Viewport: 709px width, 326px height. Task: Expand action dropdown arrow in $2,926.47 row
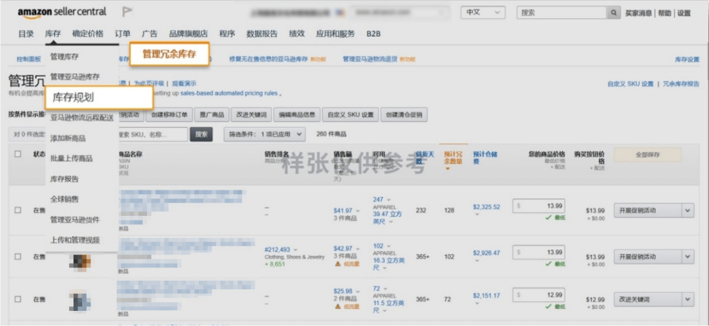tap(688, 256)
